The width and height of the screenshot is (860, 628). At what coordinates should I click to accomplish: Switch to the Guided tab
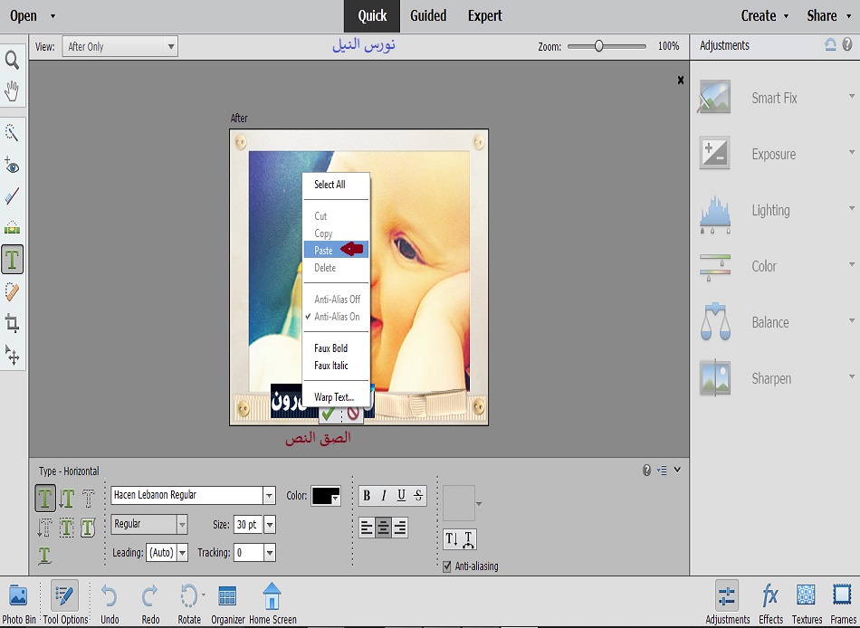(x=427, y=15)
